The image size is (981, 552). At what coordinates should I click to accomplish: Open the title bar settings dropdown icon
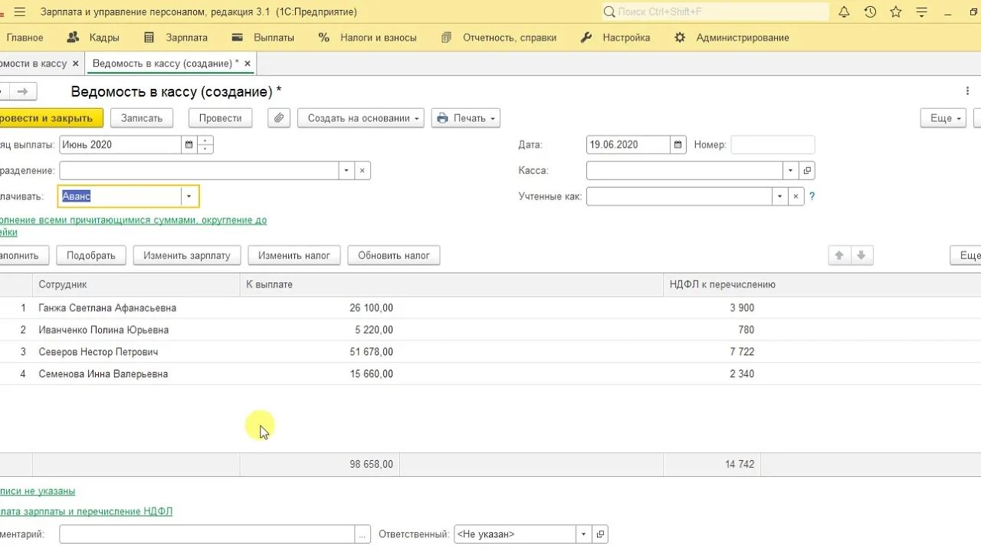pos(922,12)
